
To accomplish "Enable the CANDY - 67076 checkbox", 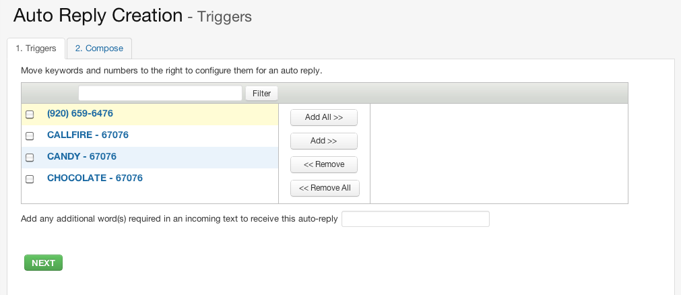I will pos(30,158).
